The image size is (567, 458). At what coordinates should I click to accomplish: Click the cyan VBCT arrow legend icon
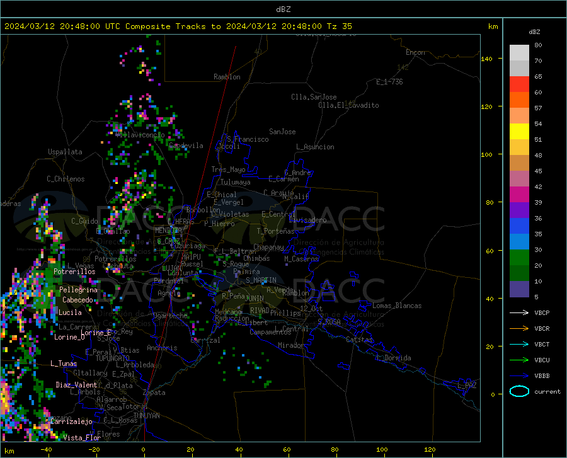[x=519, y=344]
